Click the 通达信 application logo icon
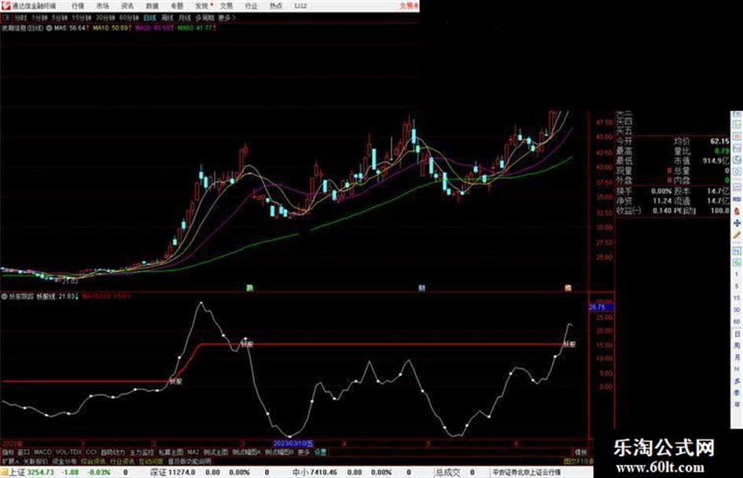Image resolution: width=743 pixels, height=478 pixels. point(6,5)
